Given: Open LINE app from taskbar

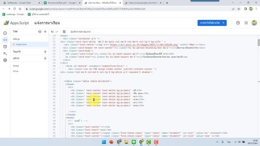Looking at the screenshot, I should pos(134,142).
